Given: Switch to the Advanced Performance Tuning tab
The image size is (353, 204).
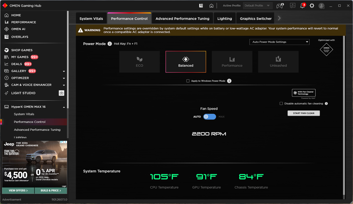Looking at the screenshot, I should (182, 18).
